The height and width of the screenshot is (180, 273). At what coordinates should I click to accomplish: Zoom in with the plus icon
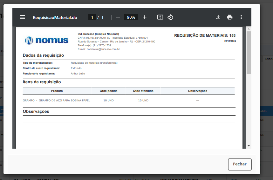click(x=145, y=17)
